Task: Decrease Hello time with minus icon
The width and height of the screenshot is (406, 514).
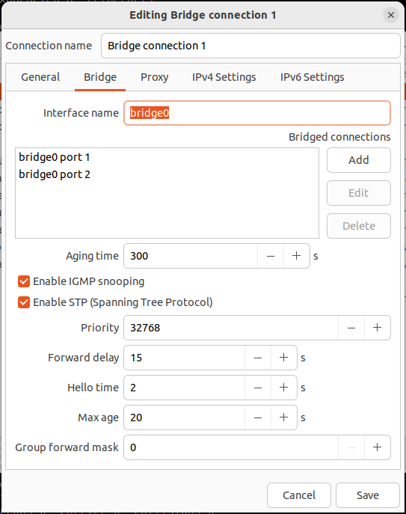Action: coord(258,388)
